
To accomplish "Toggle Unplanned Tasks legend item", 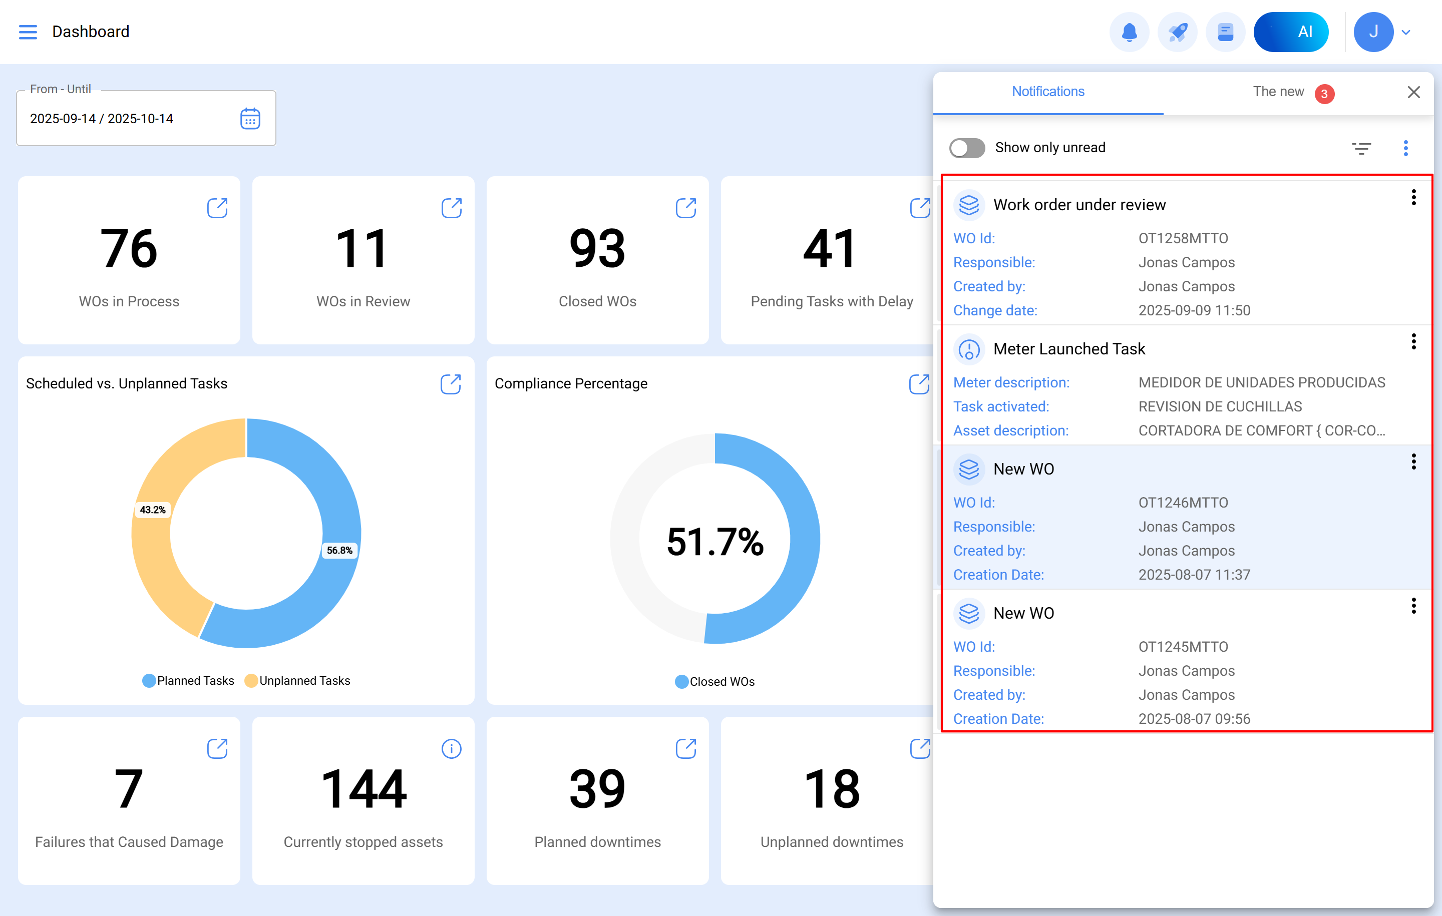I will [297, 681].
